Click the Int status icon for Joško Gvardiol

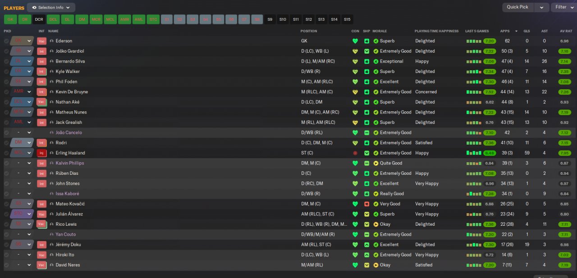pyautogui.click(x=41, y=51)
